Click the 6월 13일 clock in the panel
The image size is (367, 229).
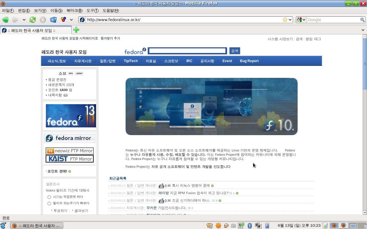(299, 226)
